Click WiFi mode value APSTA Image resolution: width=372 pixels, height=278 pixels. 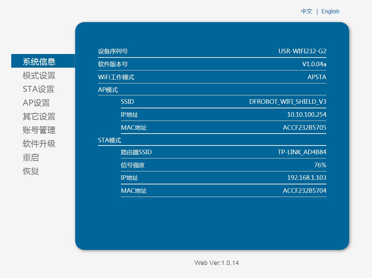pos(317,77)
